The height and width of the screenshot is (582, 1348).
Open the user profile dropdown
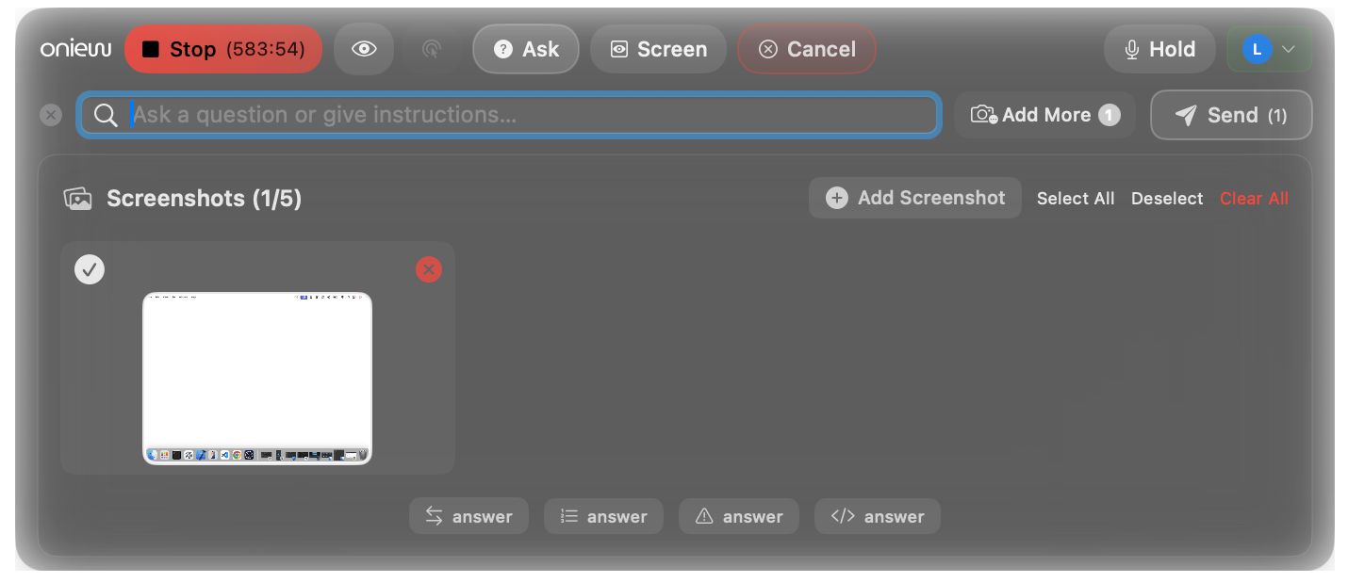click(x=1269, y=49)
